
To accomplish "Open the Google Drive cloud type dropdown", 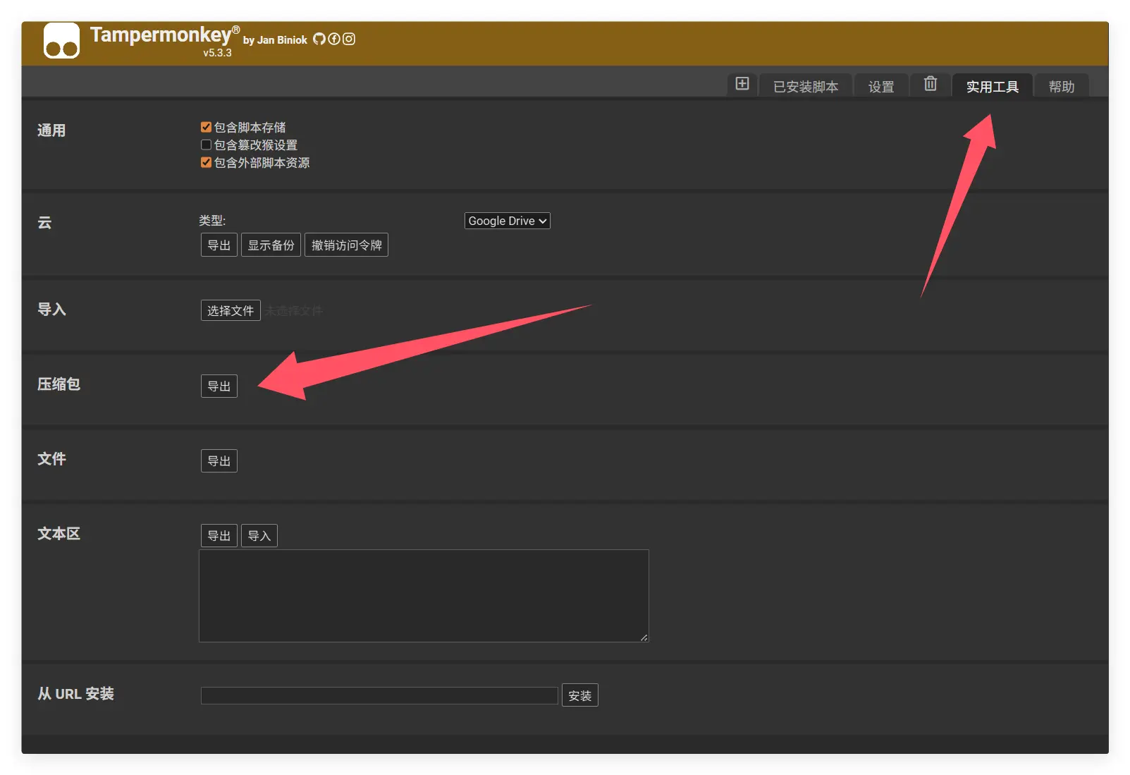I will click(x=508, y=221).
